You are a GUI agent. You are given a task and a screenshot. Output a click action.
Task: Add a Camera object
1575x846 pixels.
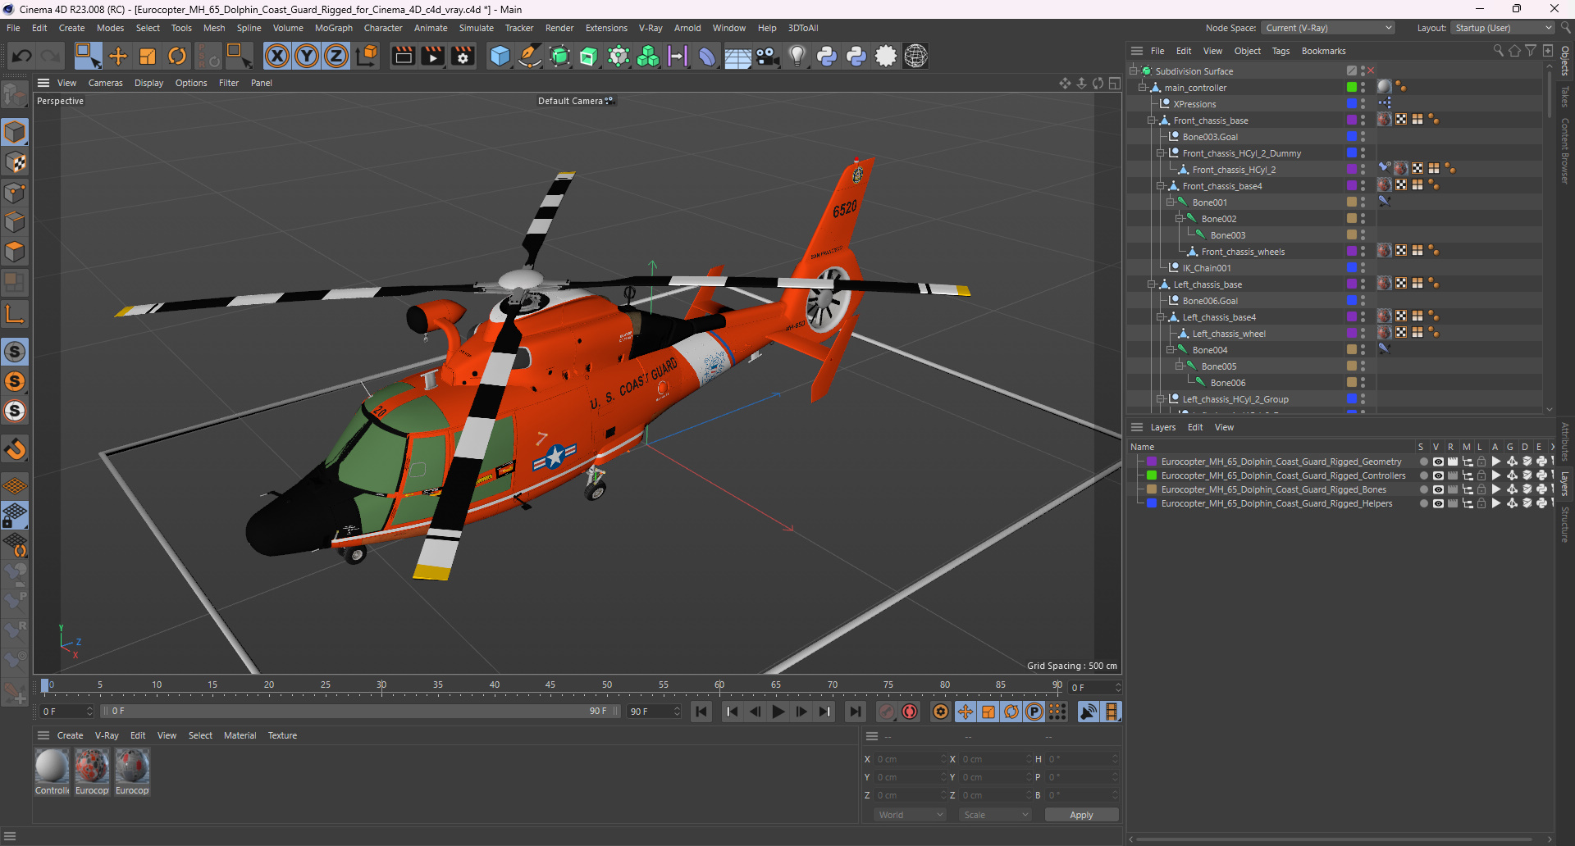(x=767, y=56)
